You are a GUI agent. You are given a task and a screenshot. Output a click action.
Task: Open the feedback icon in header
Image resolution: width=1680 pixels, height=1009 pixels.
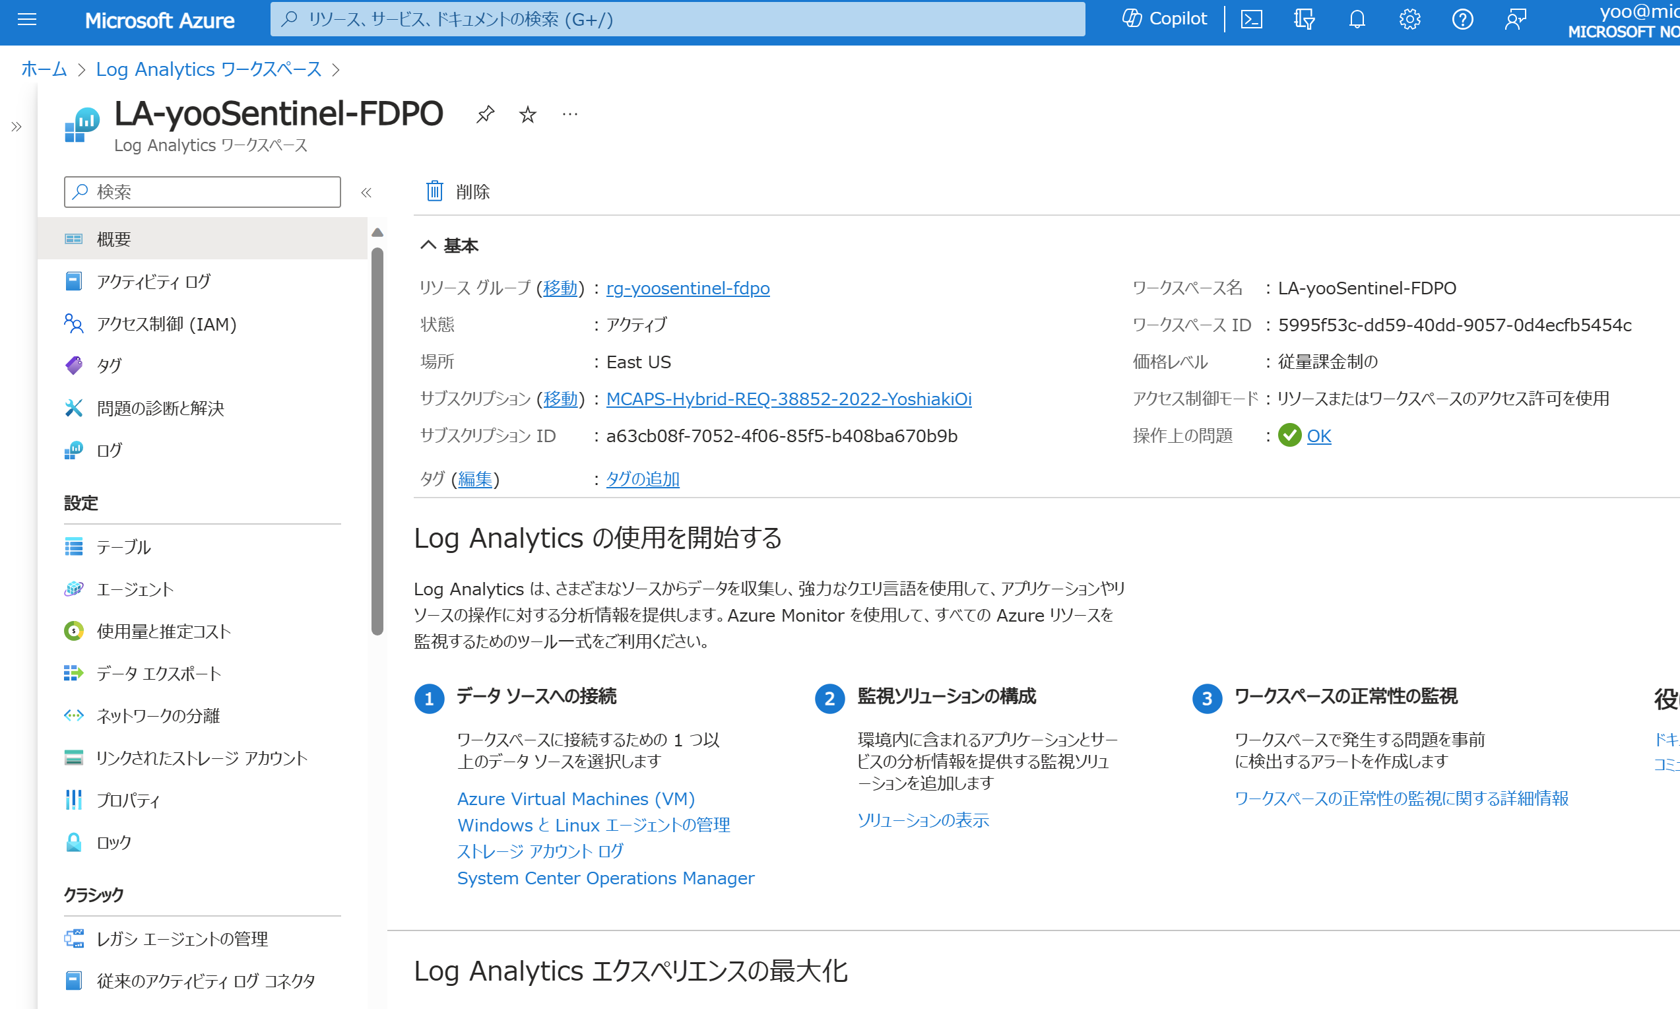pos(1516,19)
